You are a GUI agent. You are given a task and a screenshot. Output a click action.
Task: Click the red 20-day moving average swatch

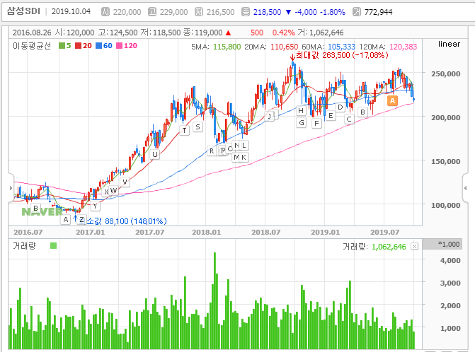click(x=79, y=46)
